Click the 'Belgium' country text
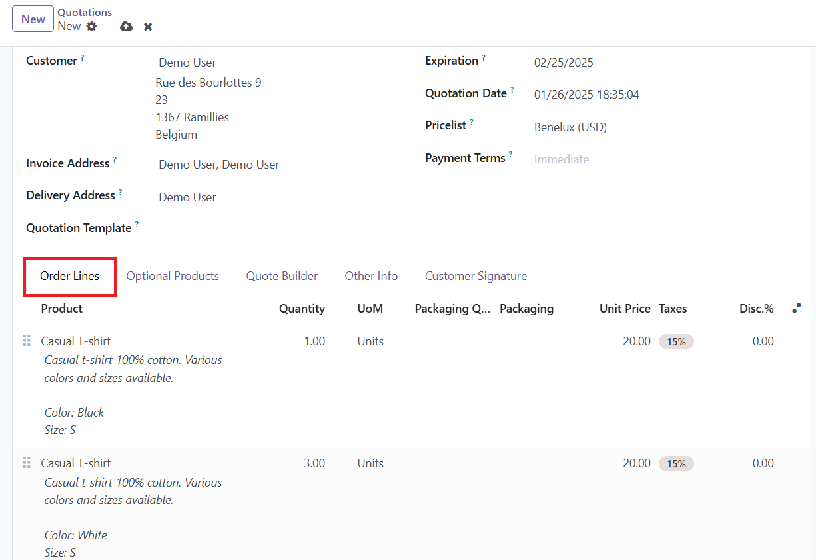 pos(176,135)
